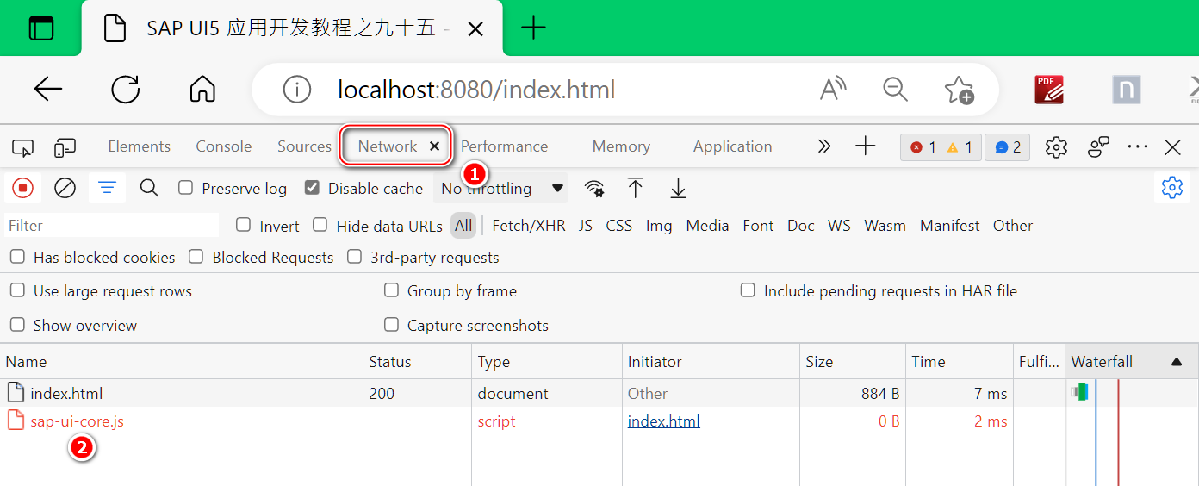Enable Use large request rows

tap(17, 290)
